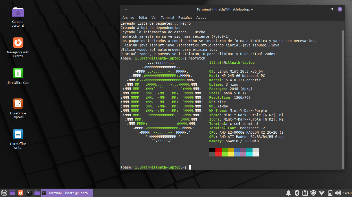
Task: Click the 'OS: Linux Mint 20.3 x86_64' line
Action: [236, 71]
